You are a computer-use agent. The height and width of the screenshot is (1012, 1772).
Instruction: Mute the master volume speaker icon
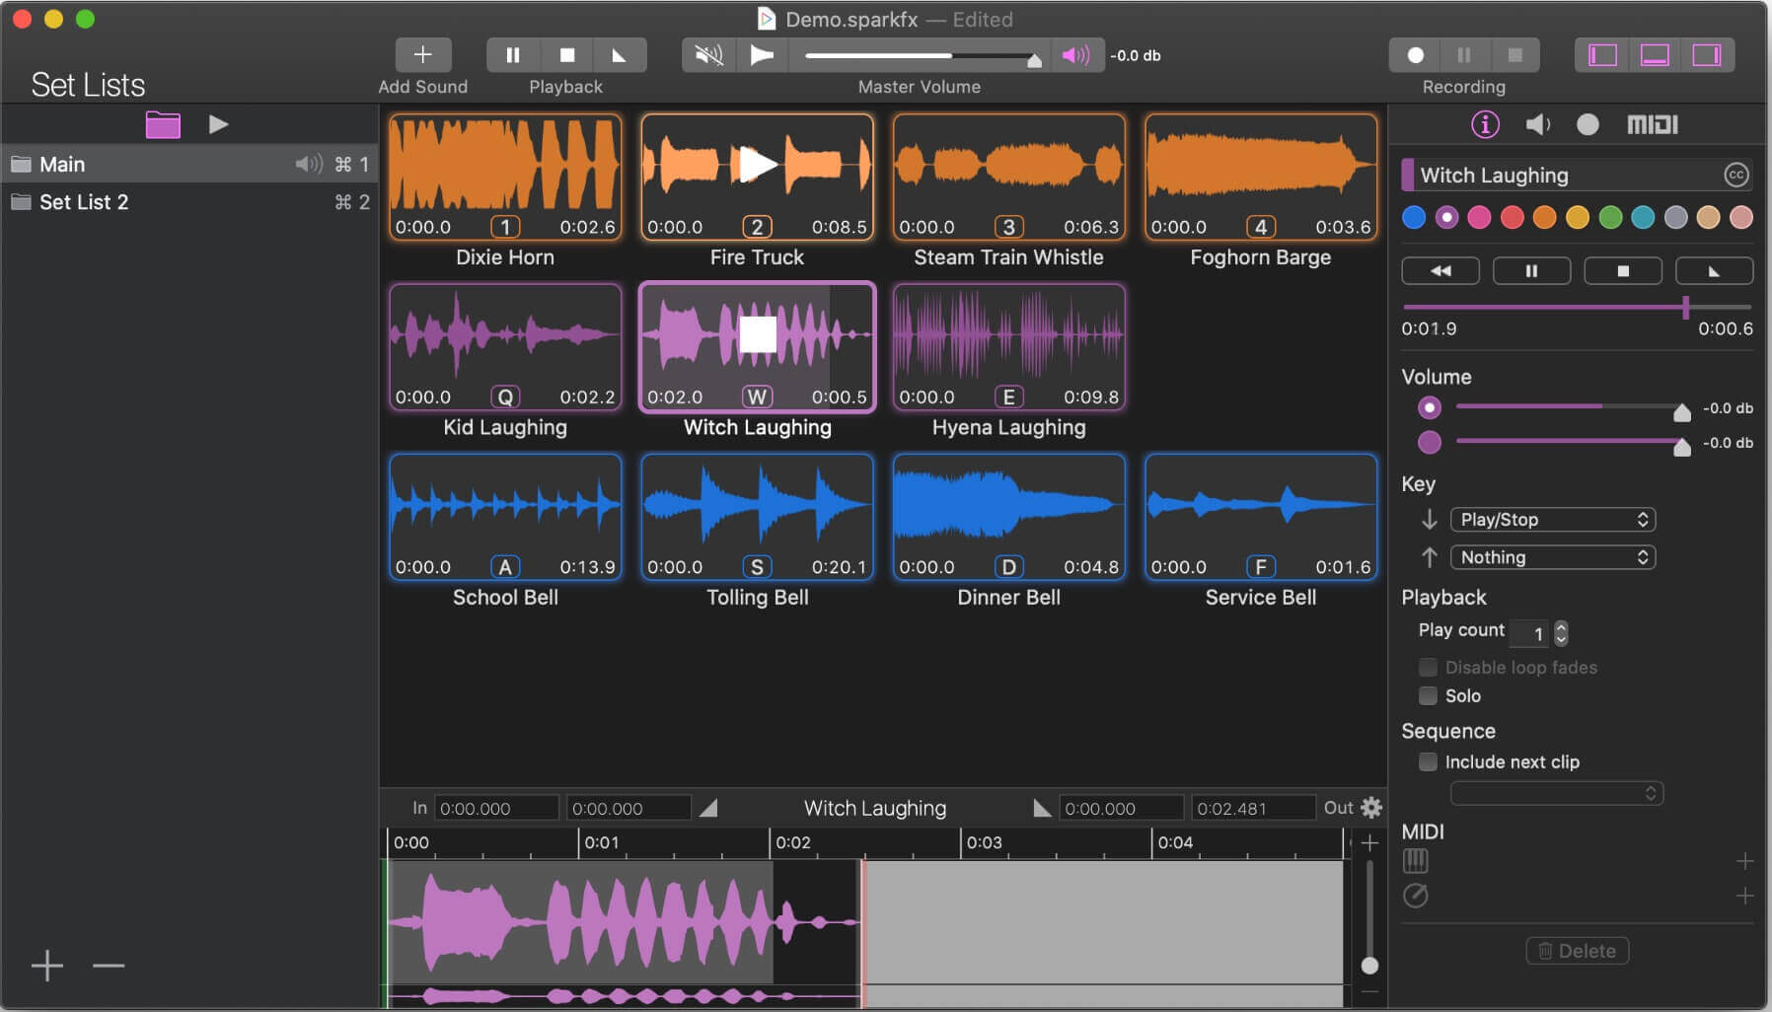coord(708,55)
